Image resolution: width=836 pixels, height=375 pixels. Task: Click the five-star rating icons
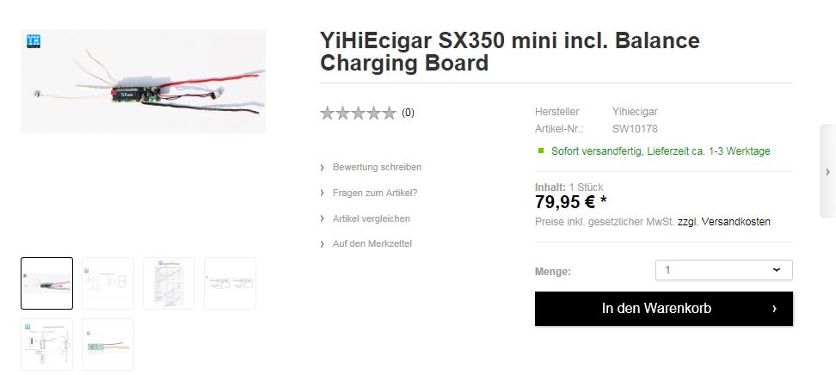[358, 113]
